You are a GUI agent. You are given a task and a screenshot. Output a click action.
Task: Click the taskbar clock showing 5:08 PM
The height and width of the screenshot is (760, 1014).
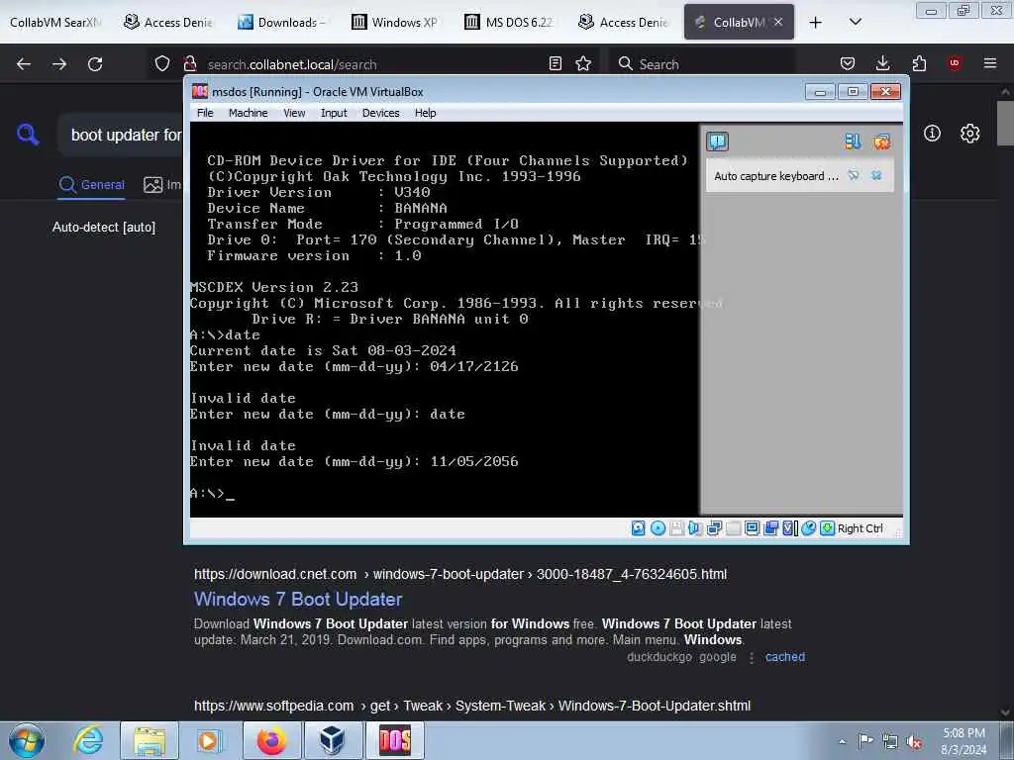pyautogui.click(x=963, y=741)
